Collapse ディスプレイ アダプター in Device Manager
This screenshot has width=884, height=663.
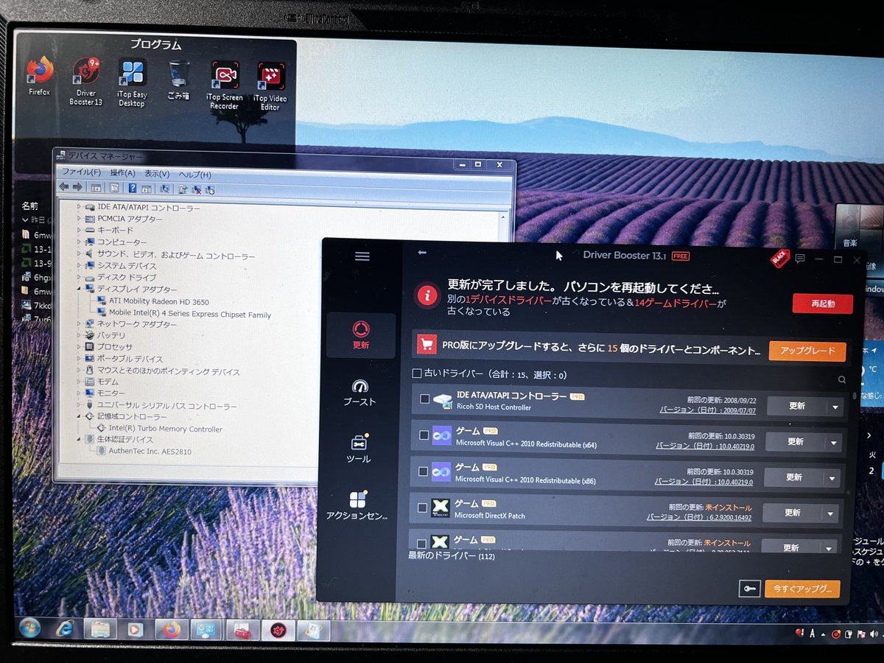(x=80, y=289)
